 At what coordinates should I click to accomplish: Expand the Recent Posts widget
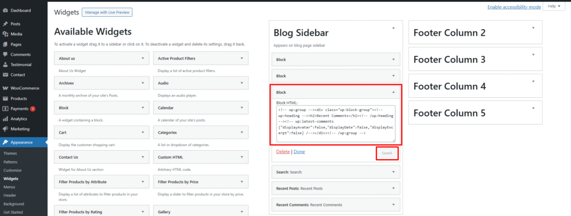click(x=336, y=188)
